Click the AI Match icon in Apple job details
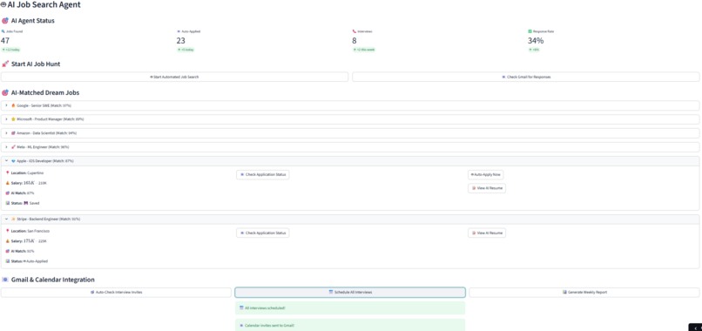702x331 pixels. (x=7, y=193)
